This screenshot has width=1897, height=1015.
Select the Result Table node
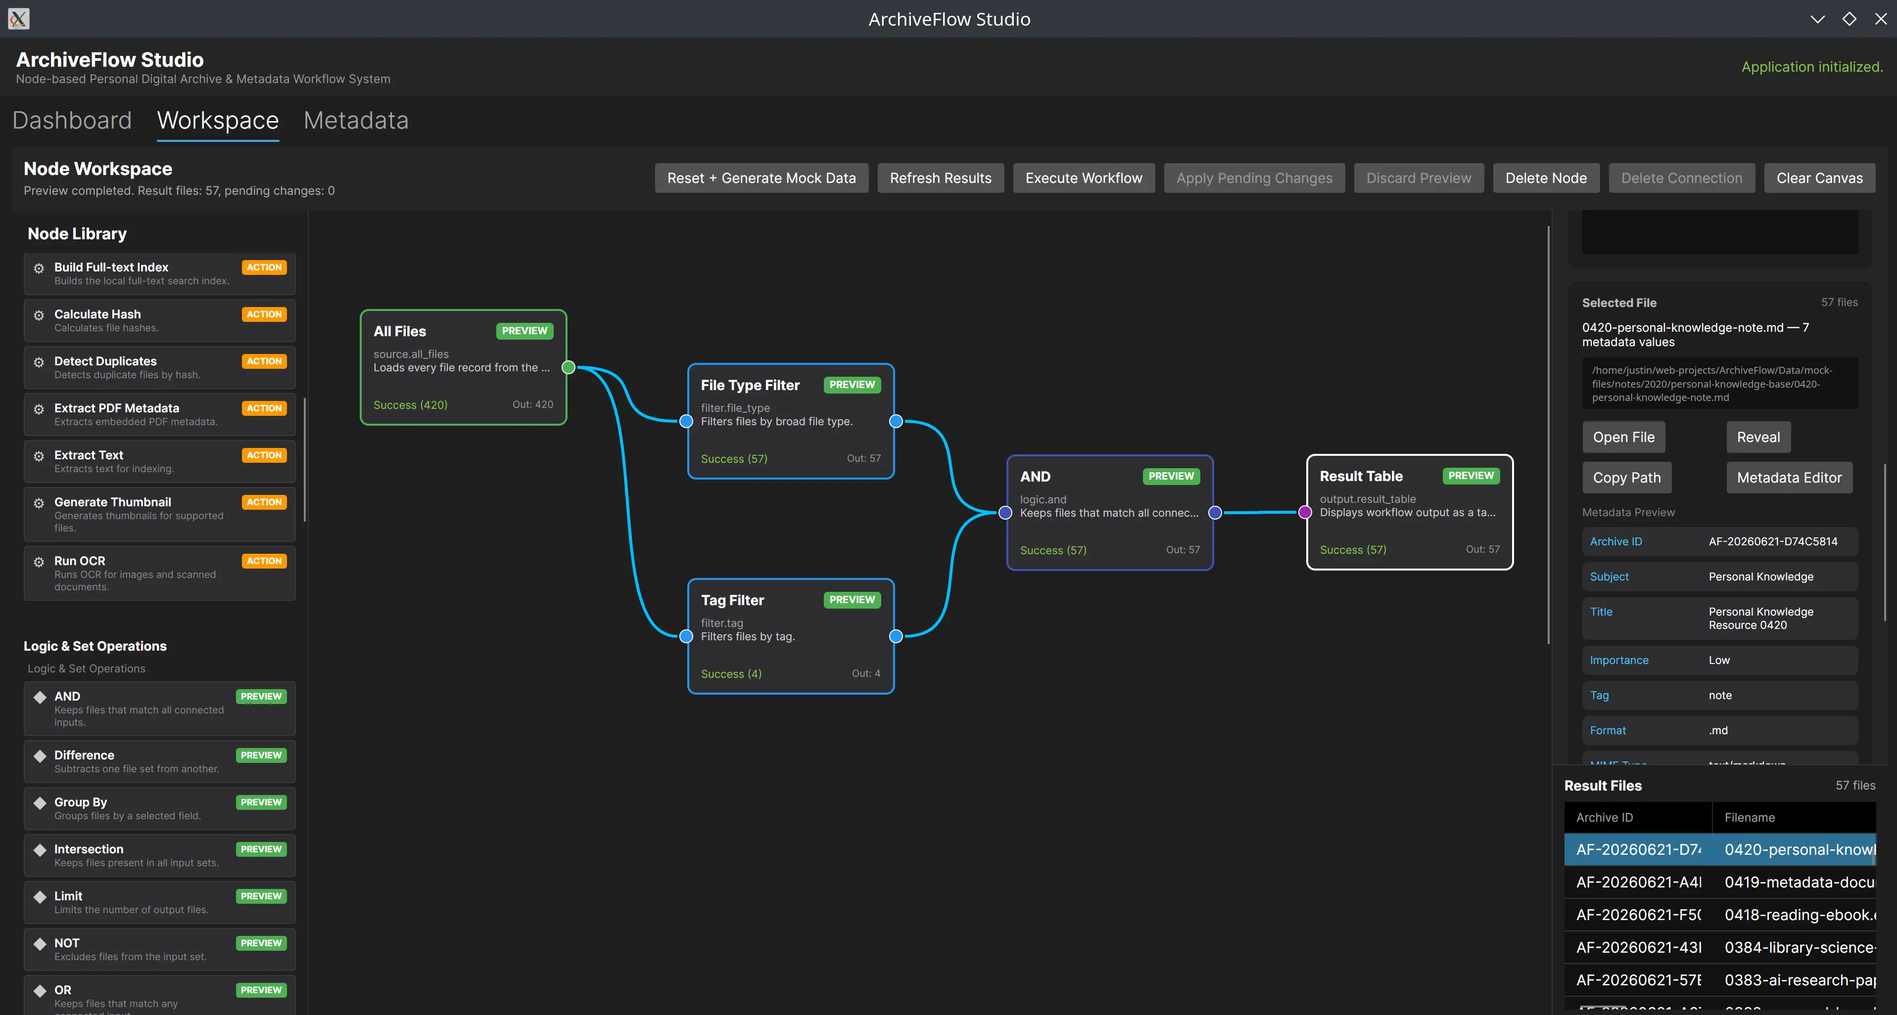[1410, 512]
